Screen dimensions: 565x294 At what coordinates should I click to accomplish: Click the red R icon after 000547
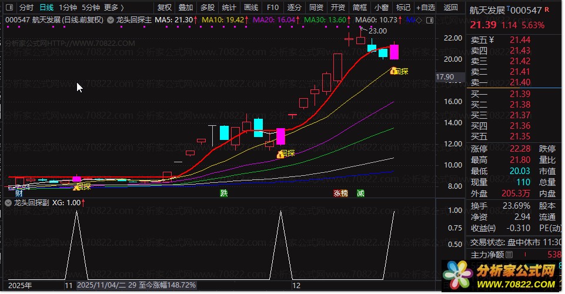tap(547, 10)
